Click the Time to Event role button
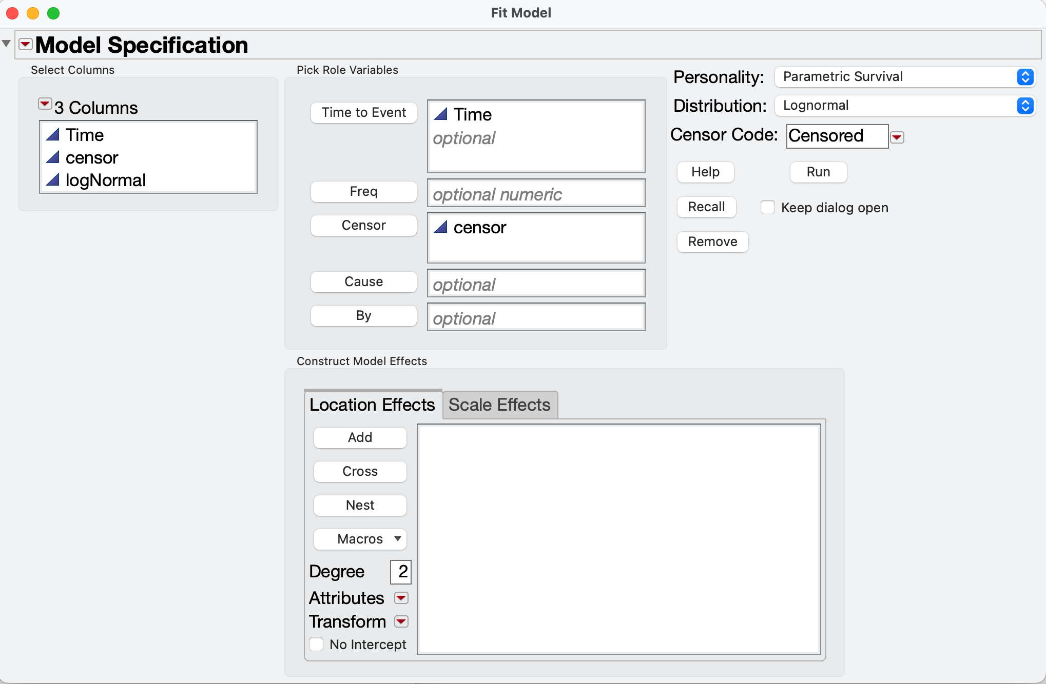The height and width of the screenshot is (684, 1046). click(x=363, y=113)
